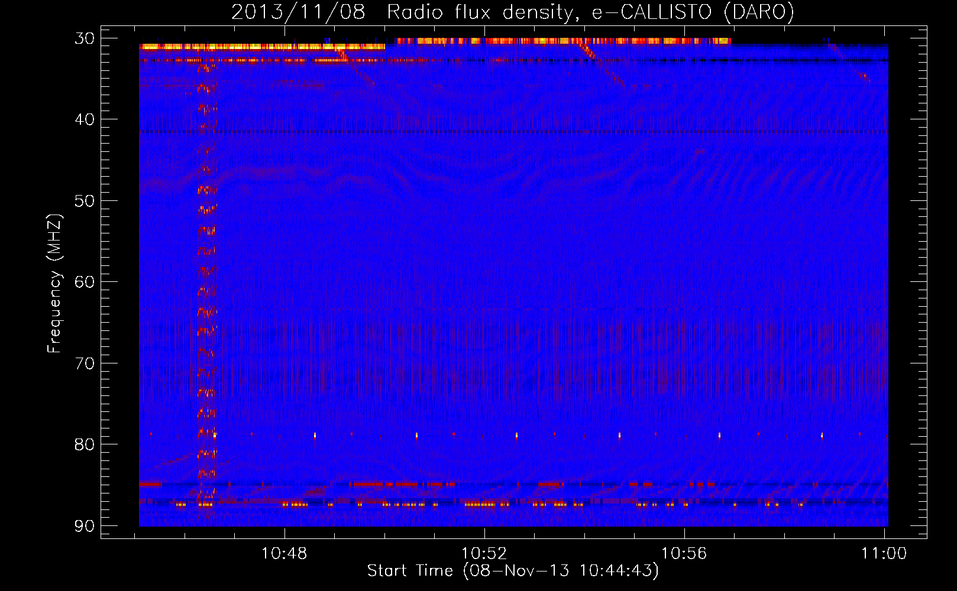This screenshot has width=957, height=591.
Task: Click the 10:48 time tick label
Action: (x=284, y=554)
